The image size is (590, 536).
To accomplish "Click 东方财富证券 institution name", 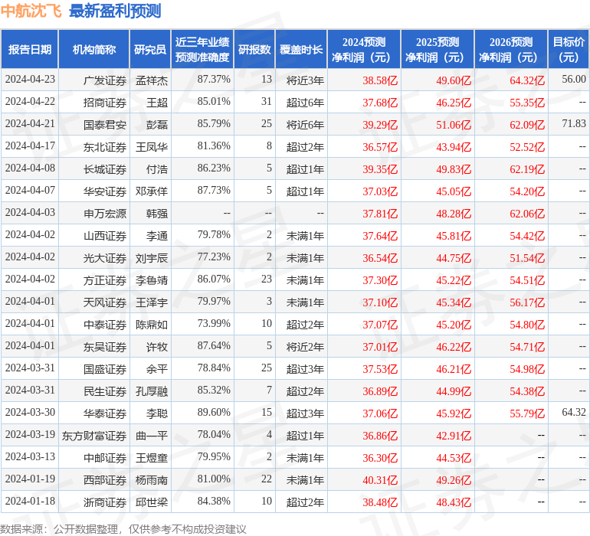I will 94,436.
